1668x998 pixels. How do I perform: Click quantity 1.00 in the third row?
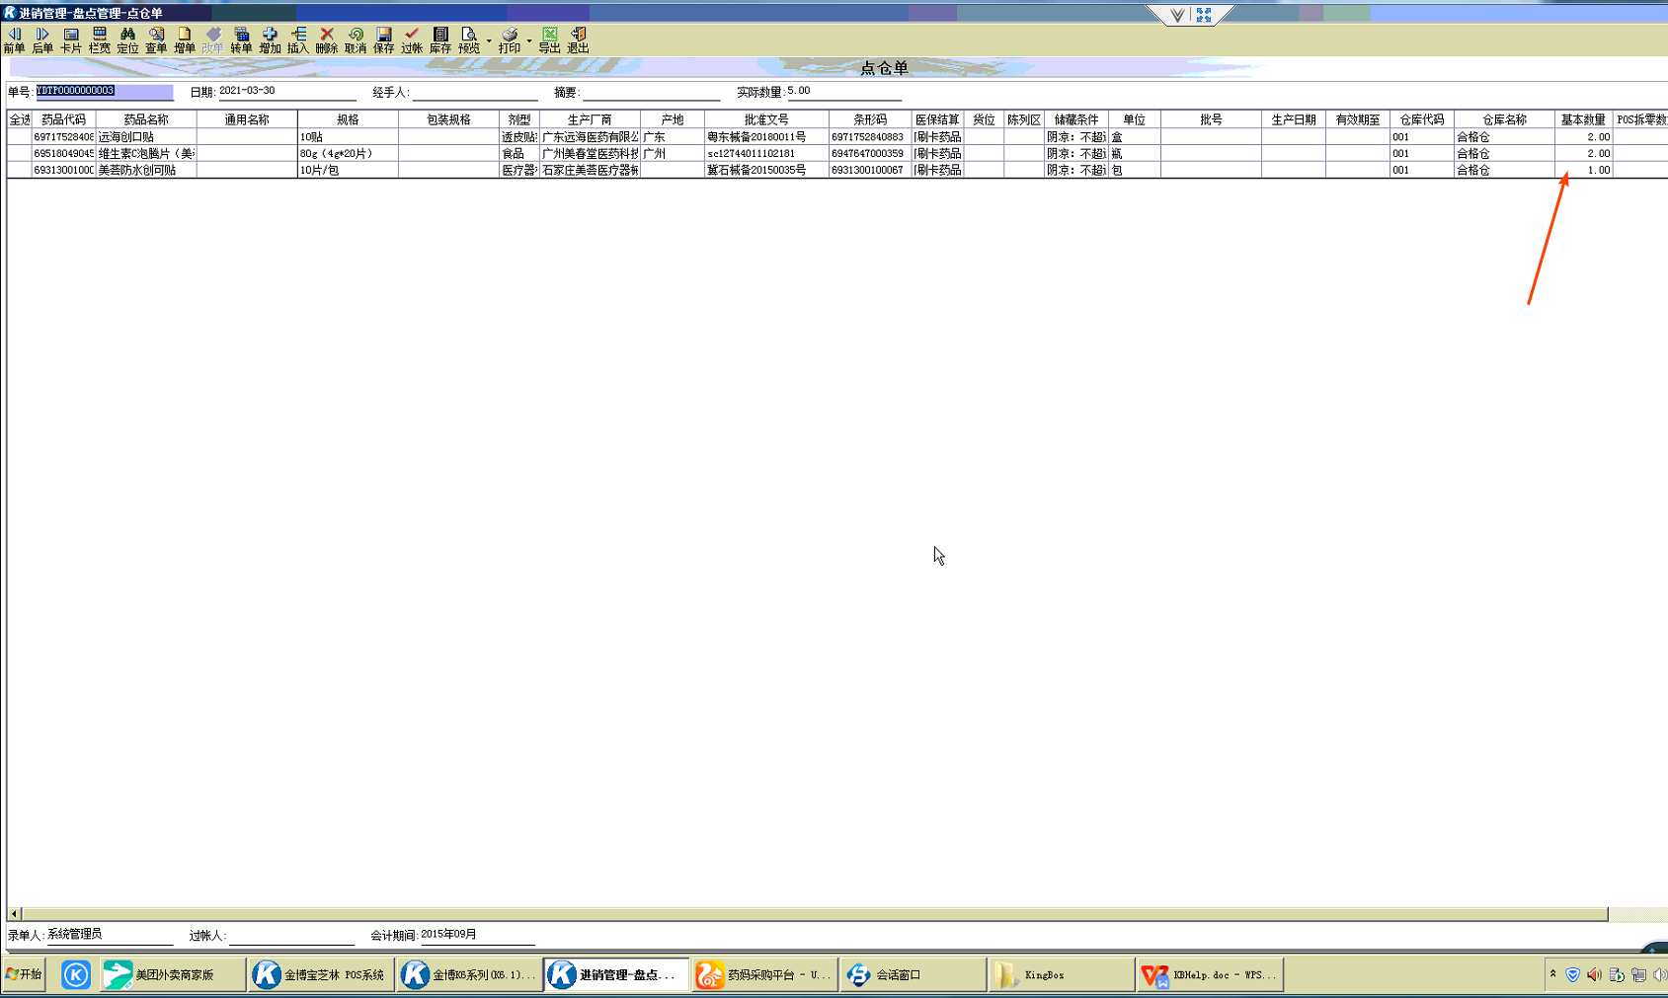1583,170
